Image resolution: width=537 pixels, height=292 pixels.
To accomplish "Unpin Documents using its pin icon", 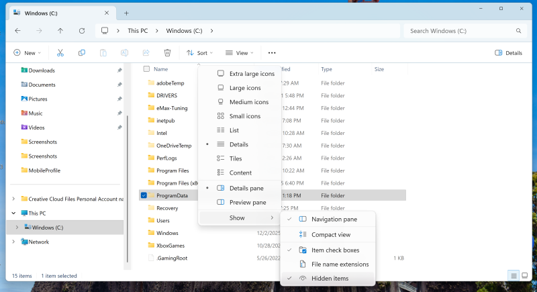I will 119,85.
